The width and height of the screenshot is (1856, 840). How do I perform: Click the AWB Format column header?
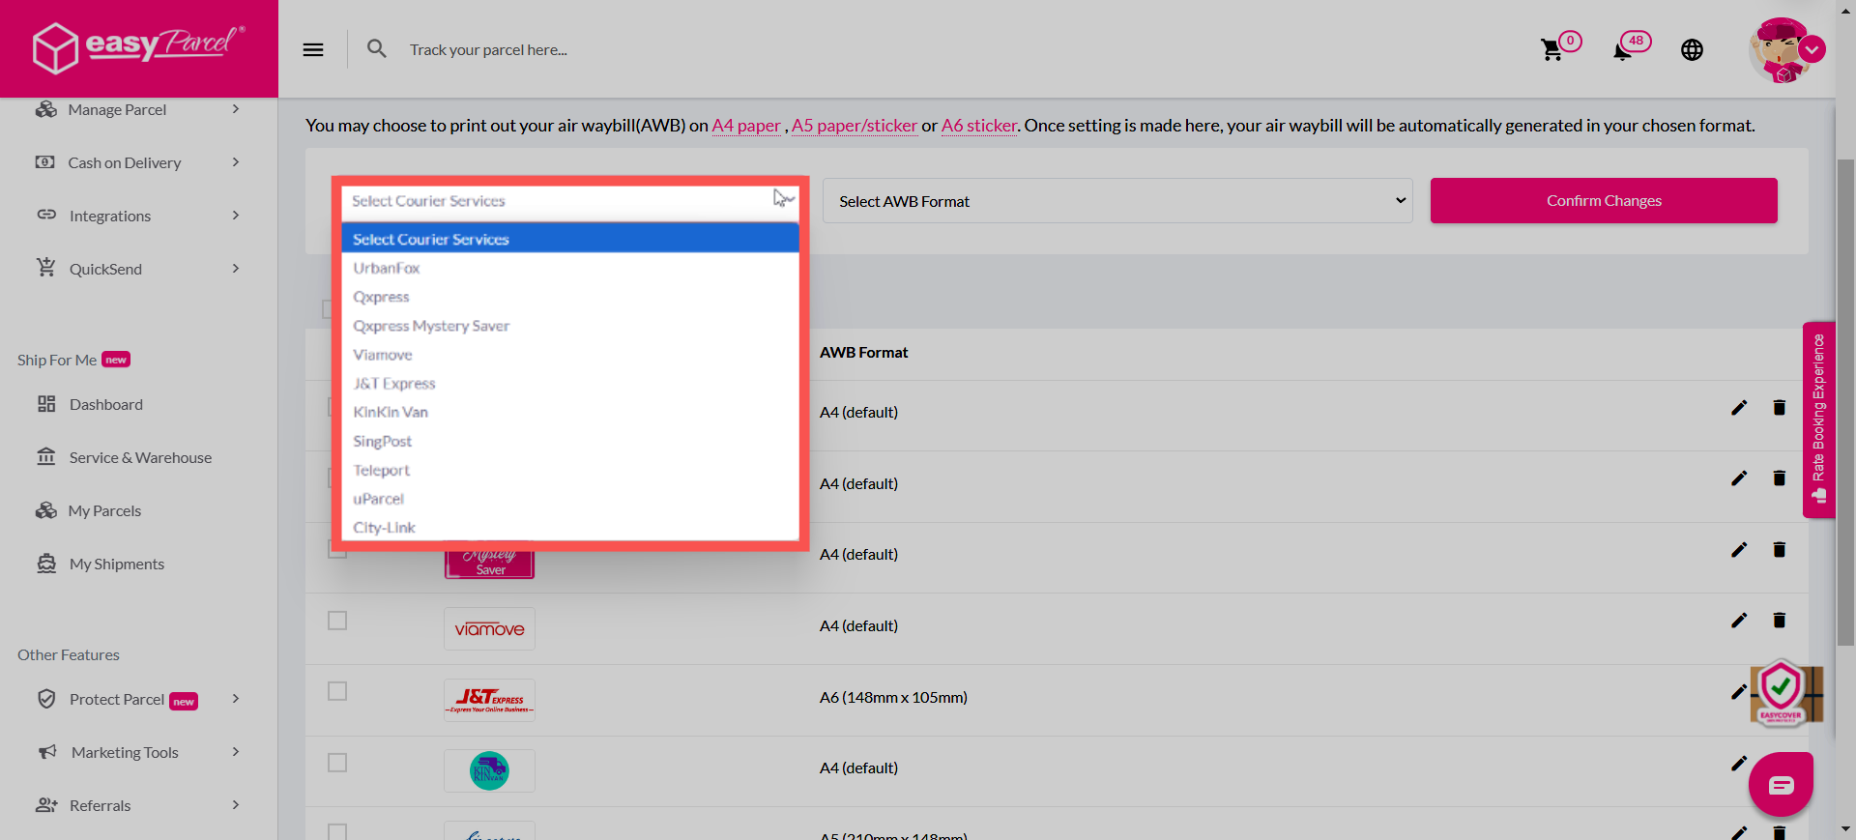[863, 353]
